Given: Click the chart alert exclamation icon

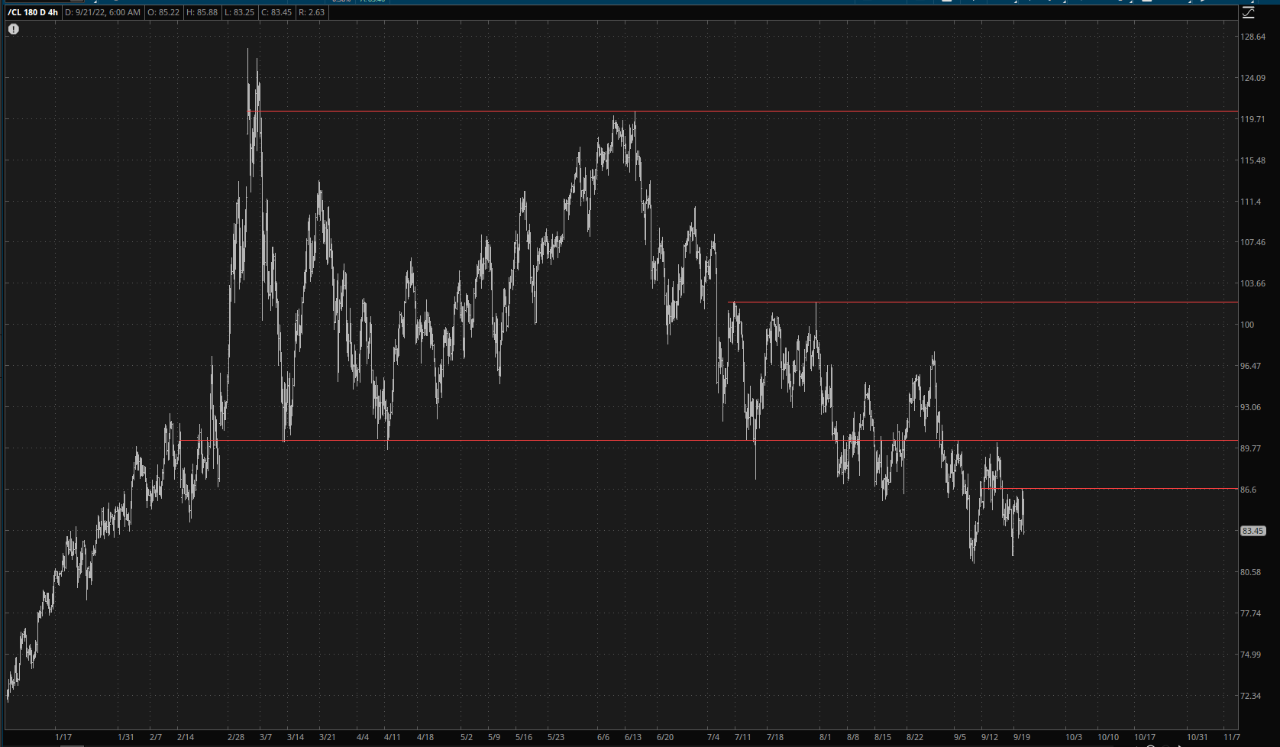Looking at the screenshot, I should tap(14, 29).
